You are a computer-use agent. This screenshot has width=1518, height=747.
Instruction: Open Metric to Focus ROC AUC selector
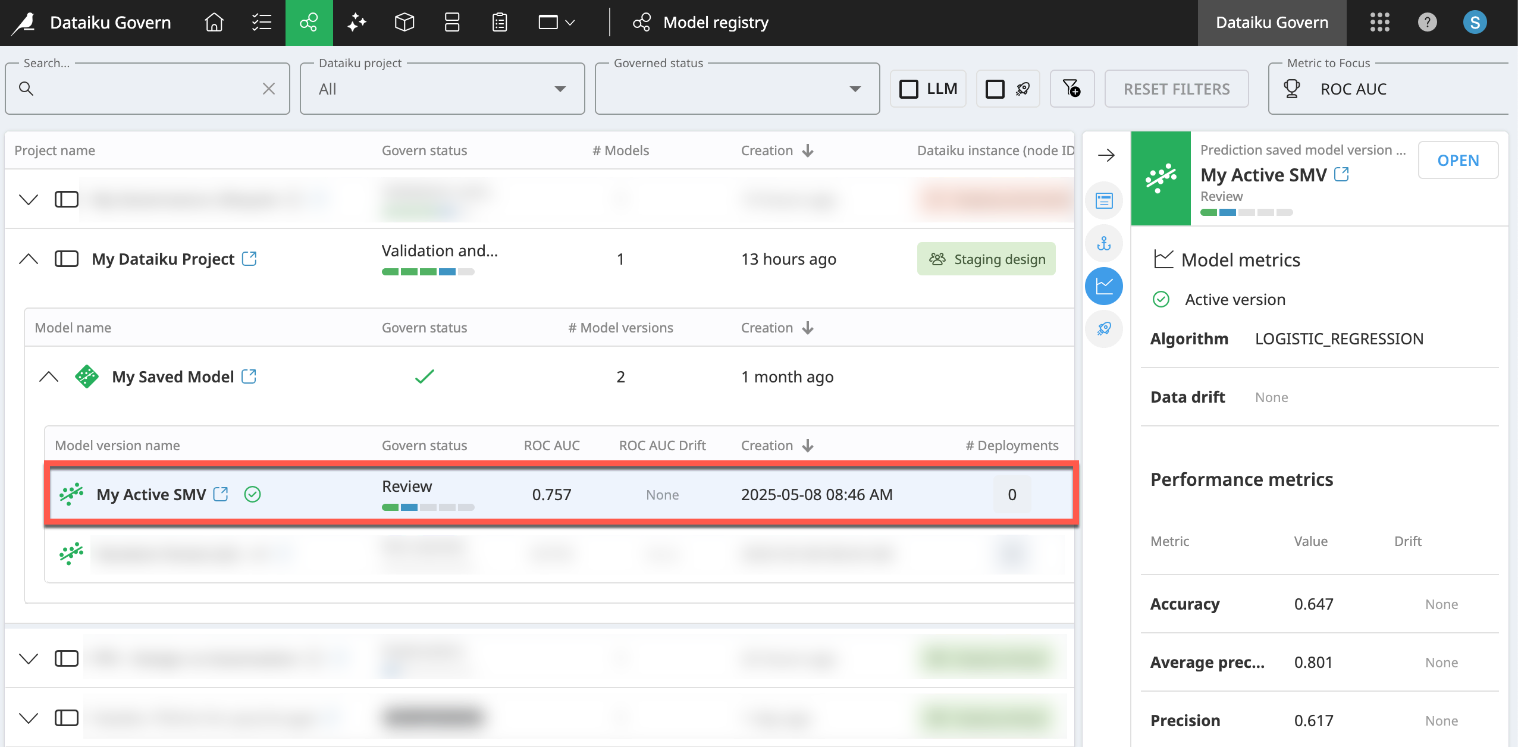click(1389, 89)
